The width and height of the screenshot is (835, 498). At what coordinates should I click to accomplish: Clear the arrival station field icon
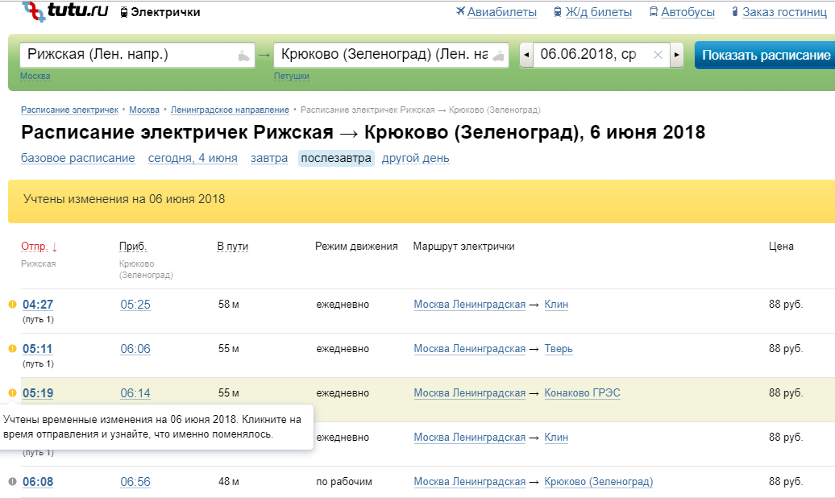tap(499, 56)
